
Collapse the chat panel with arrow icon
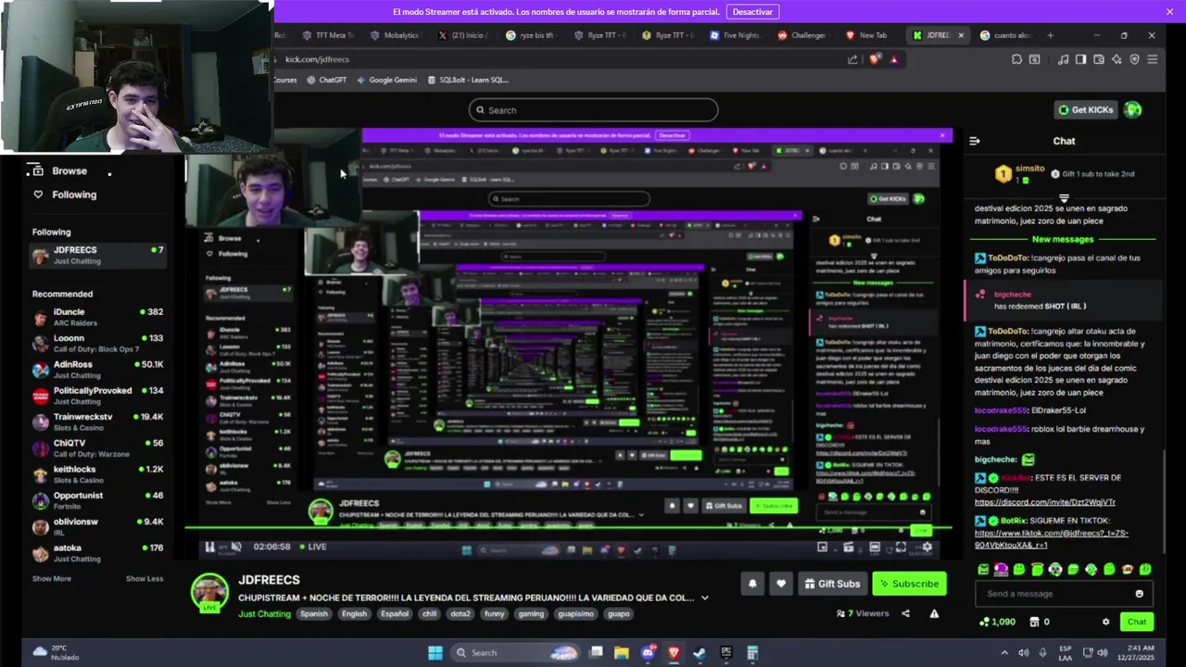[974, 141]
